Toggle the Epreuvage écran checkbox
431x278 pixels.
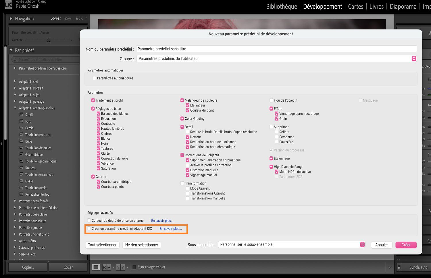click(x=134, y=267)
